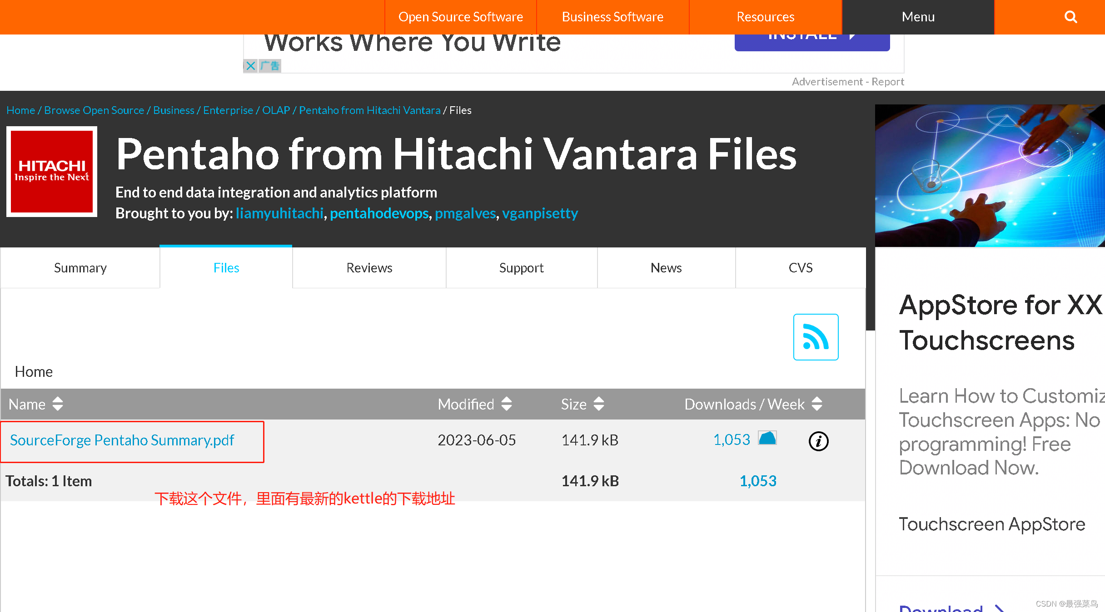Viewport: 1105px width, 612px height.
Task: Click the search magnifier icon
Action: 1070,17
